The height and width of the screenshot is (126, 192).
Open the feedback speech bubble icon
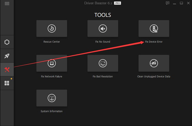167,3
